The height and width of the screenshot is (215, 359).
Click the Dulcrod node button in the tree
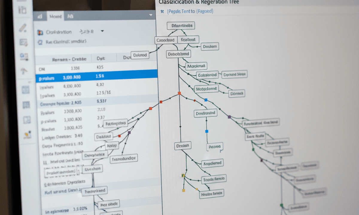(x=140, y=55)
